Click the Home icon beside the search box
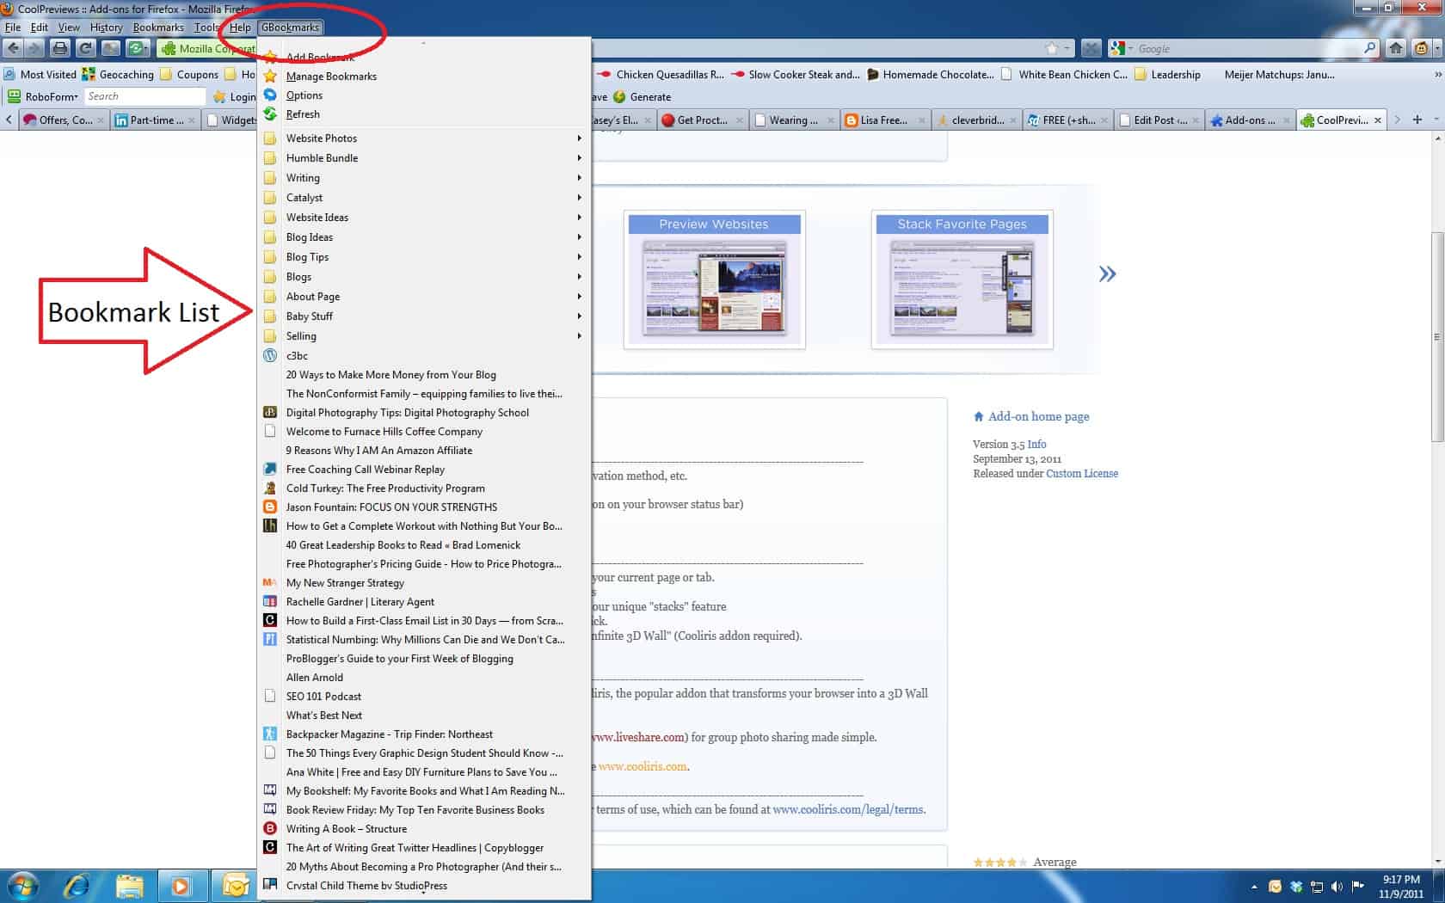 (1396, 48)
